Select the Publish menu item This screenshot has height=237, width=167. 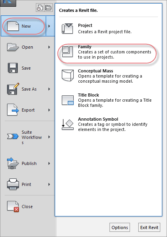click(x=28, y=163)
